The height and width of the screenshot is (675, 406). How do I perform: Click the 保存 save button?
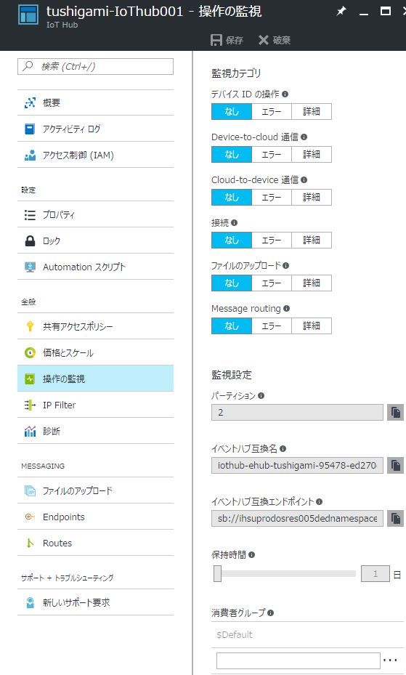click(x=227, y=40)
